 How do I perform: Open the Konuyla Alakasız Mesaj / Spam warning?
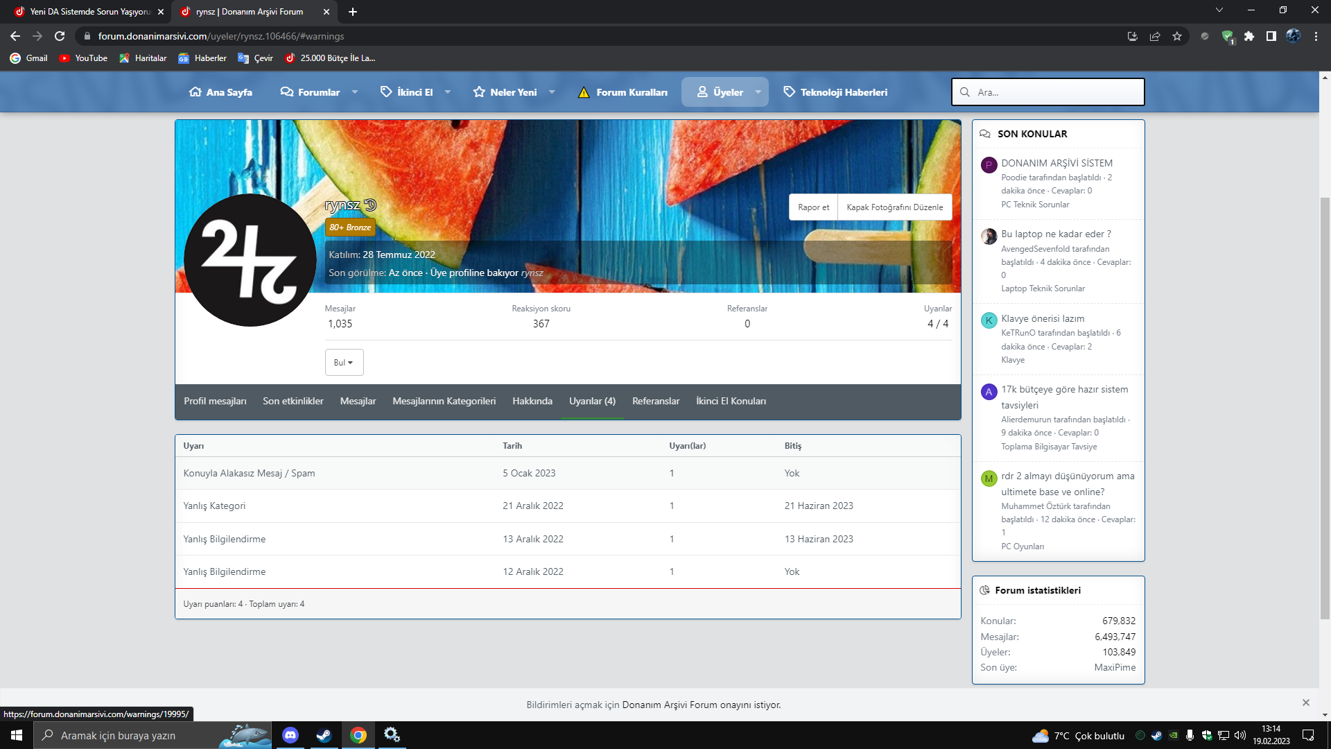pos(249,473)
